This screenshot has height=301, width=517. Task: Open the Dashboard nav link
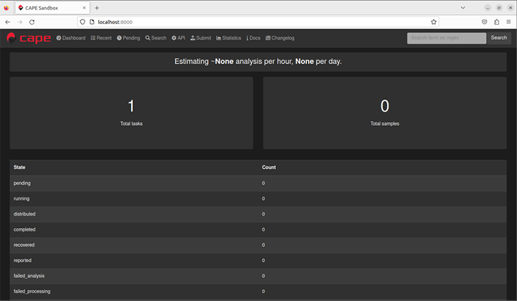[x=71, y=38]
